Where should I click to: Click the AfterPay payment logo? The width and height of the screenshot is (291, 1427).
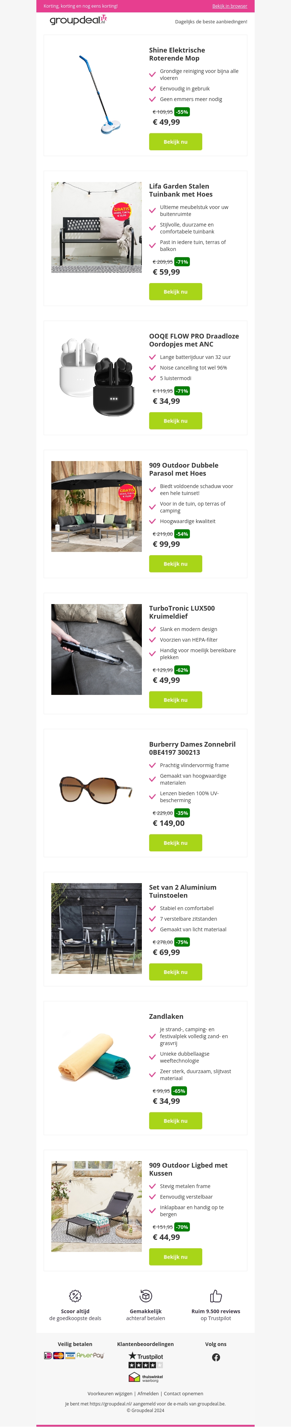point(90,1356)
